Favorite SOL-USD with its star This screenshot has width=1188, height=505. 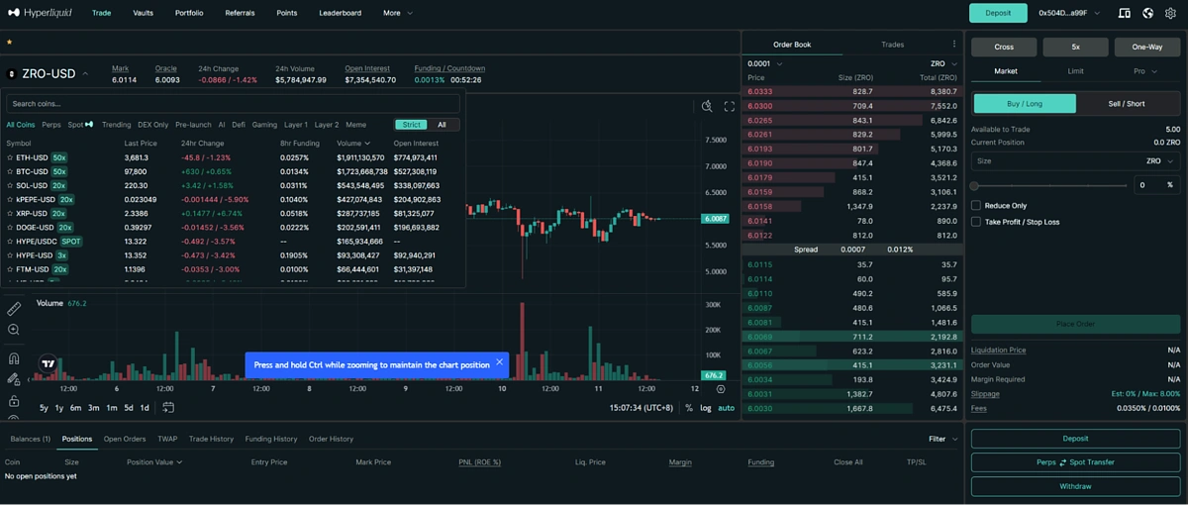click(10, 185)
